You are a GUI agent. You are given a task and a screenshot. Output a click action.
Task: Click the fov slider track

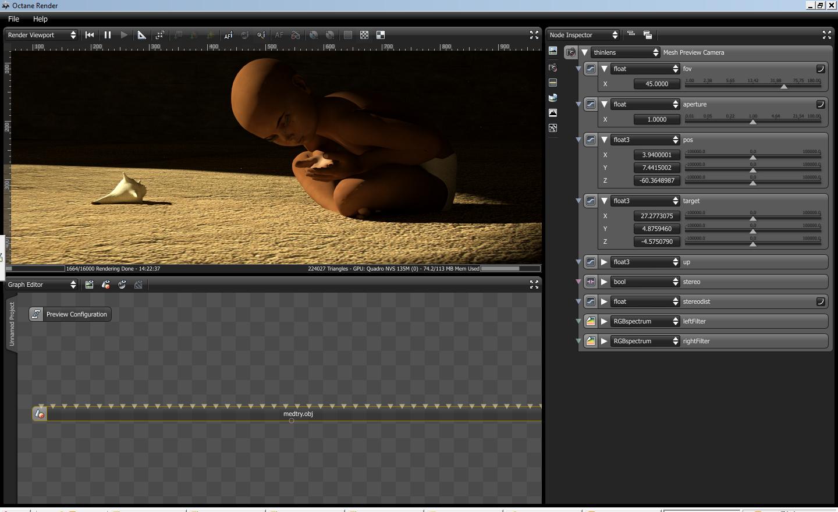point(752,87)
